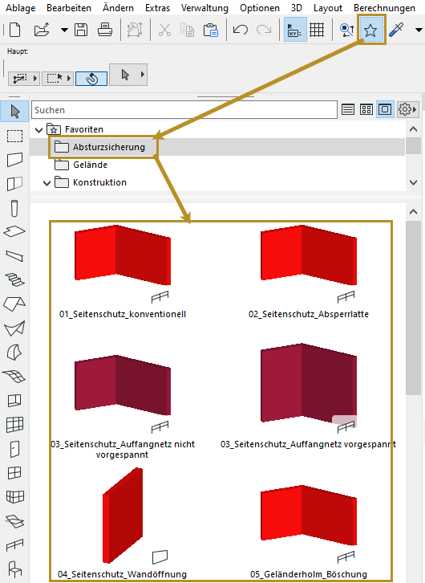The height and width of the screenshot is (583, 425).
Task: Open the Berechnungen menu
Action: coord(384,8)
